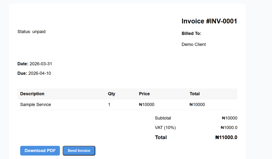Select the quantity value 1 in row
This screenshot has width=272, height=159.
[109, 105]
